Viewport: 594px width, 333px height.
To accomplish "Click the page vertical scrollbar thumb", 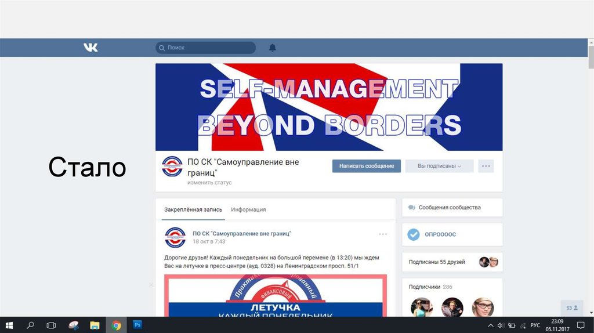I will click(591, 57).
